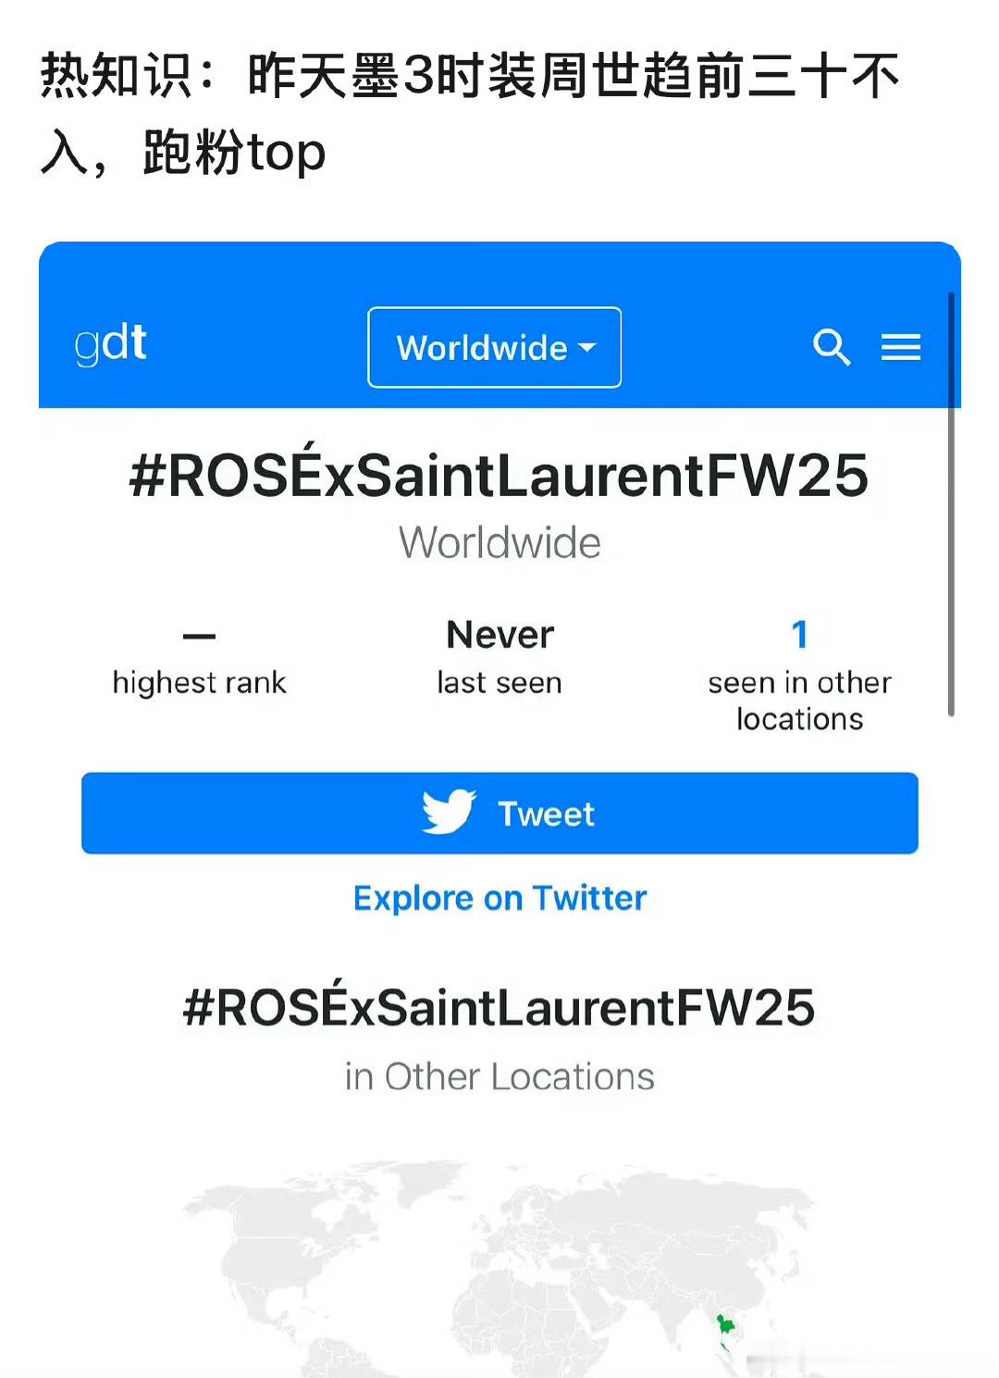Click the Chinese post caption text

[x=470, y=114]
